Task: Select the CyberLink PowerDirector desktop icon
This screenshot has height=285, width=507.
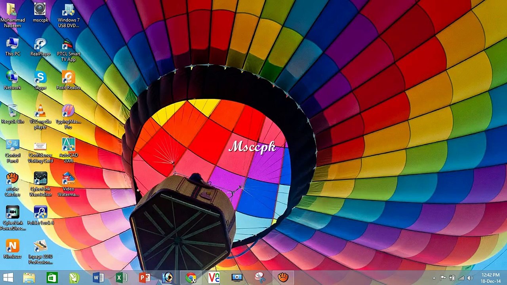Action: 13,218
